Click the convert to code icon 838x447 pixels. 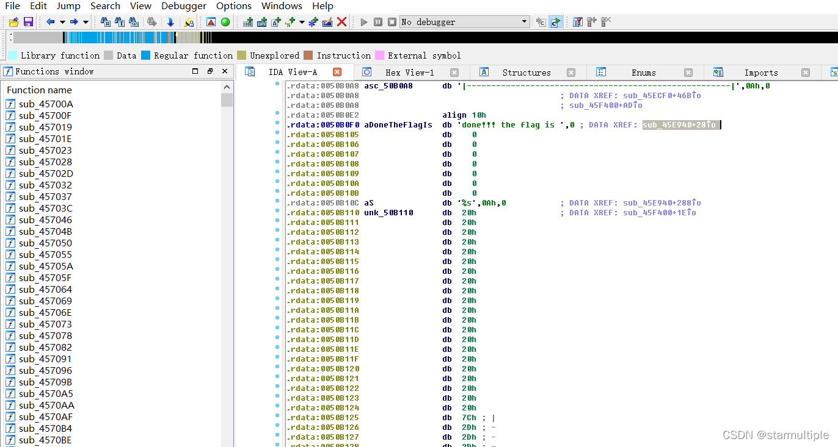pyautogui.click(x=248, y=22)
